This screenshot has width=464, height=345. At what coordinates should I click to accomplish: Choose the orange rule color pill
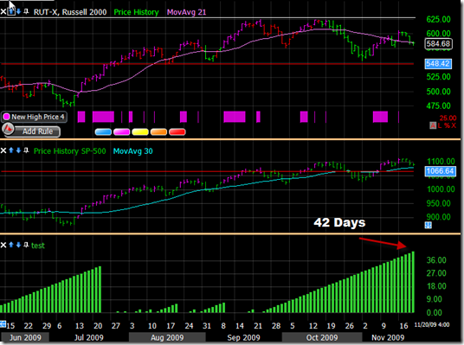pos(158,131)
